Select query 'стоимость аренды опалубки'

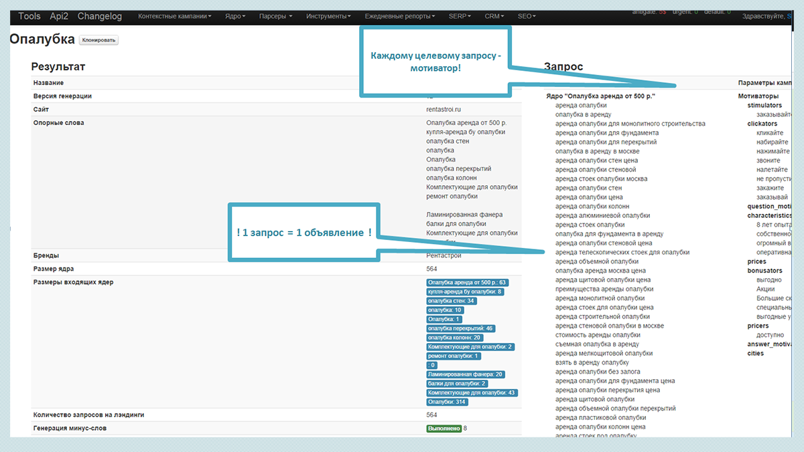pyautogui.click(x=598, y=334)
